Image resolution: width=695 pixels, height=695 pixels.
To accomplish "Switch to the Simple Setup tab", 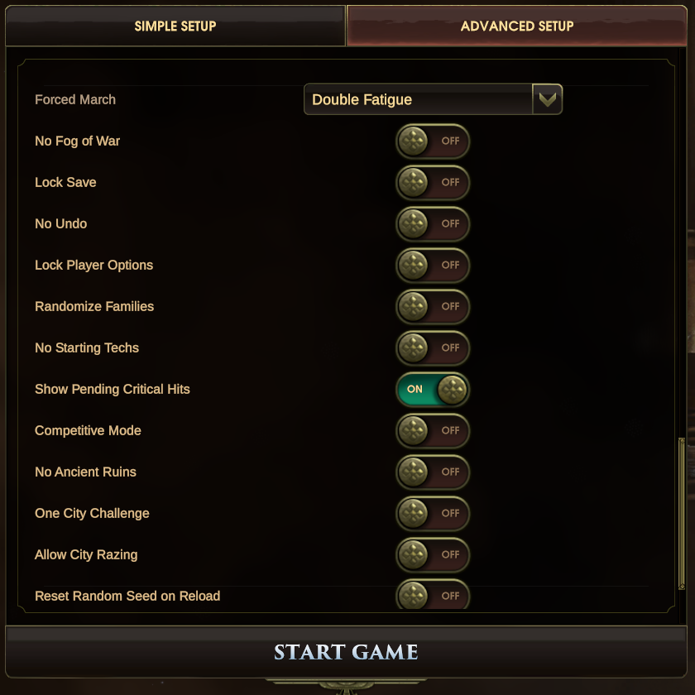I will 175,26.
